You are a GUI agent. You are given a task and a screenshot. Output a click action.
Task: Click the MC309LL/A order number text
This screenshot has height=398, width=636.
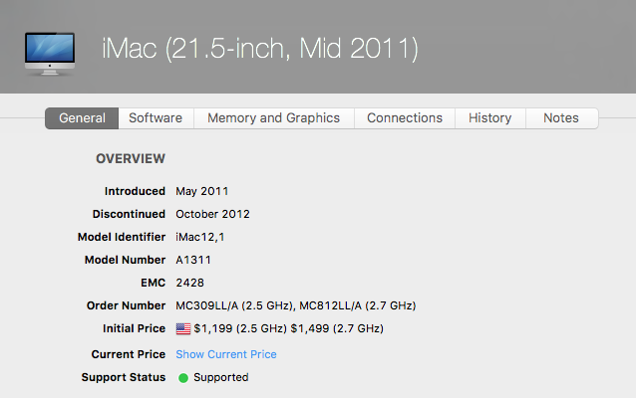click(x=211, y=305)
